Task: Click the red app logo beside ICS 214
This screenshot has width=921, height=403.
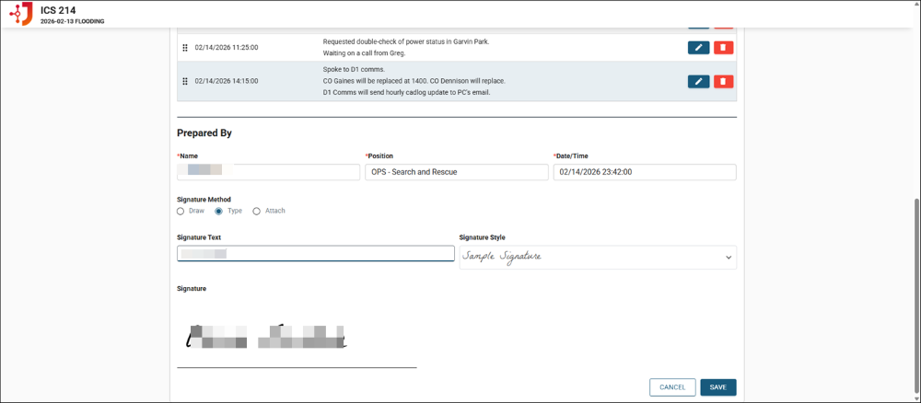Action: [20, 14]
